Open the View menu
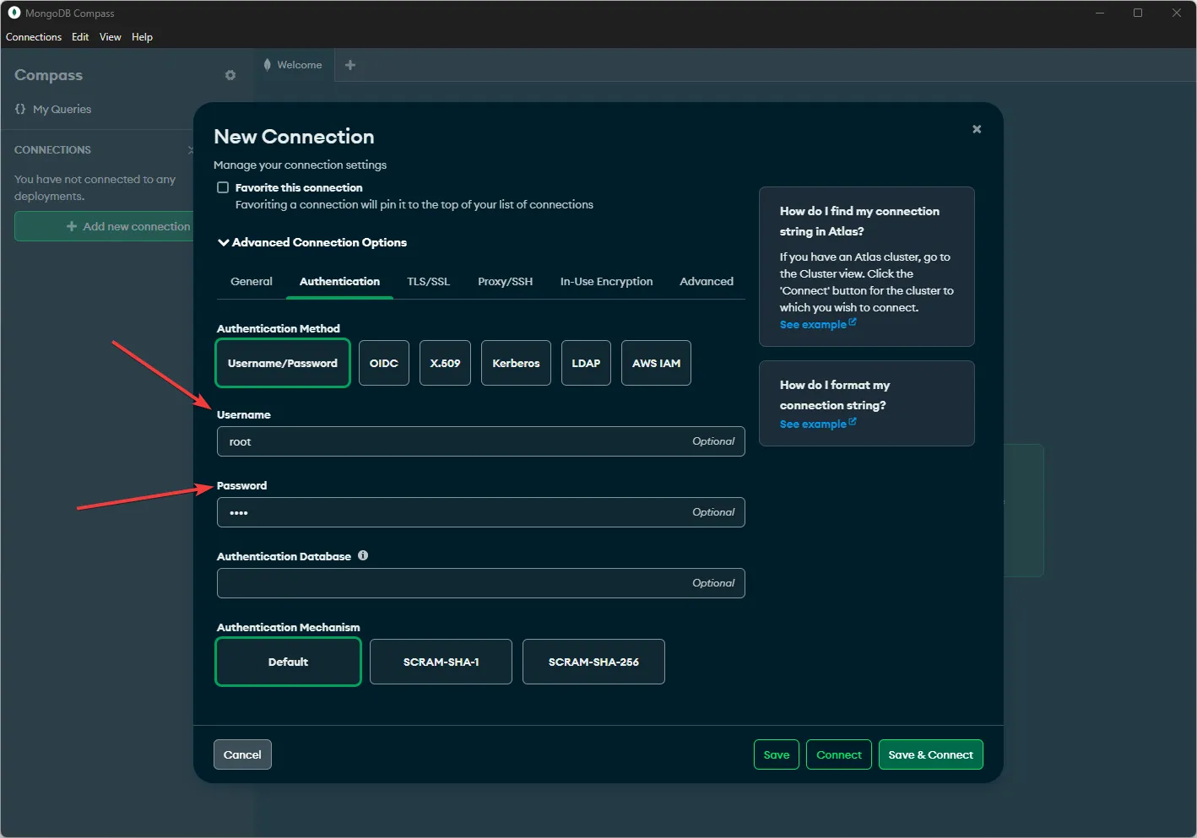This screenshot has height=838, width=1197. [x=110, y=36]
